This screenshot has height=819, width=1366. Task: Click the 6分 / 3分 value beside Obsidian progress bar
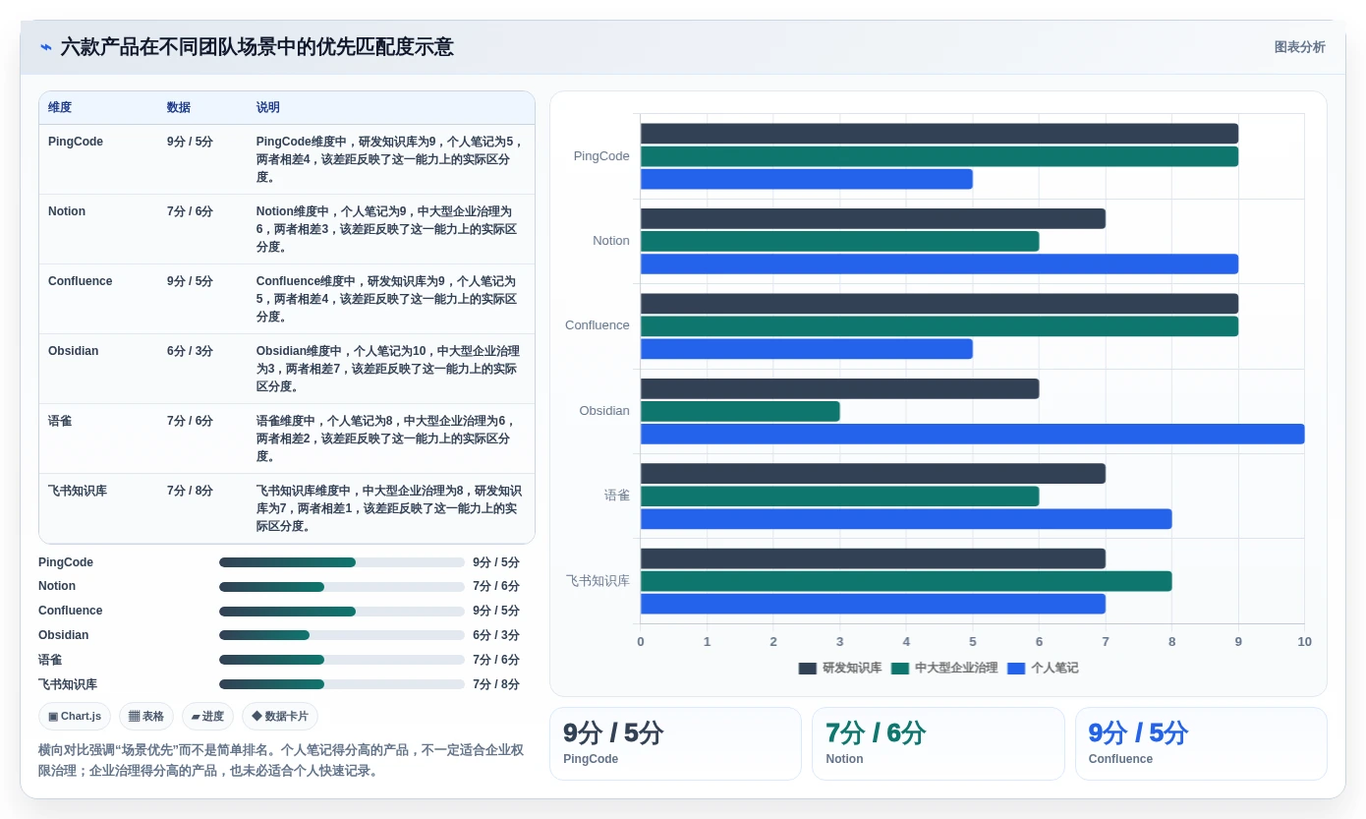tap(496, 635)
